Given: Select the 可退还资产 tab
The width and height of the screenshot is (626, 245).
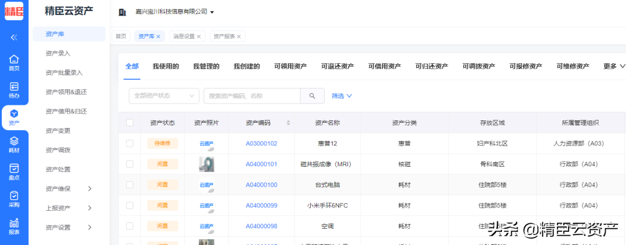Looking at the screenshot, I should coord(338,66).
